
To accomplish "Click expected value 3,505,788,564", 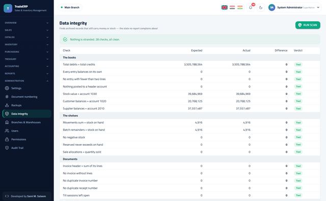I will pos(193,64).
